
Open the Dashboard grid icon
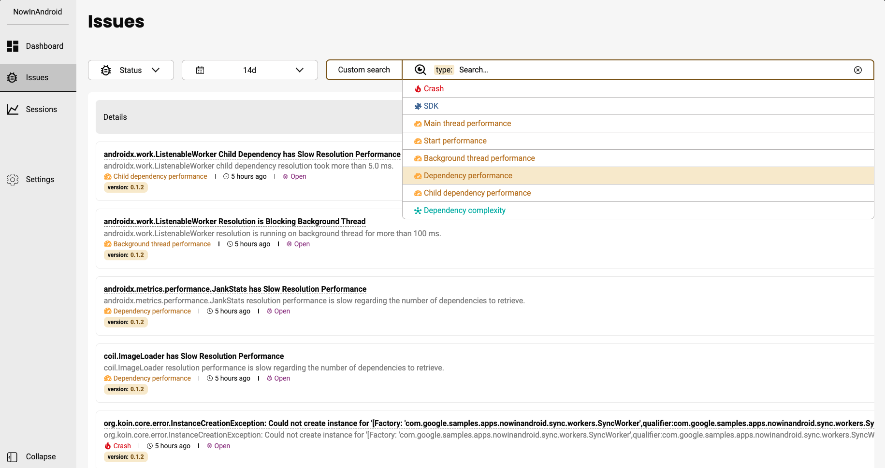click(x=13, y=46)
